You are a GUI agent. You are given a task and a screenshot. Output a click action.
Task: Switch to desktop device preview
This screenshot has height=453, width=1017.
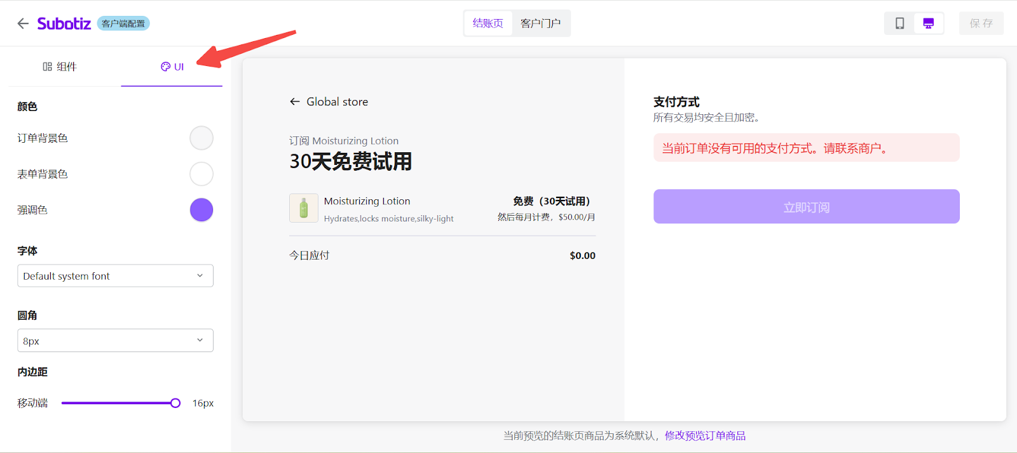tap(928, 23)
